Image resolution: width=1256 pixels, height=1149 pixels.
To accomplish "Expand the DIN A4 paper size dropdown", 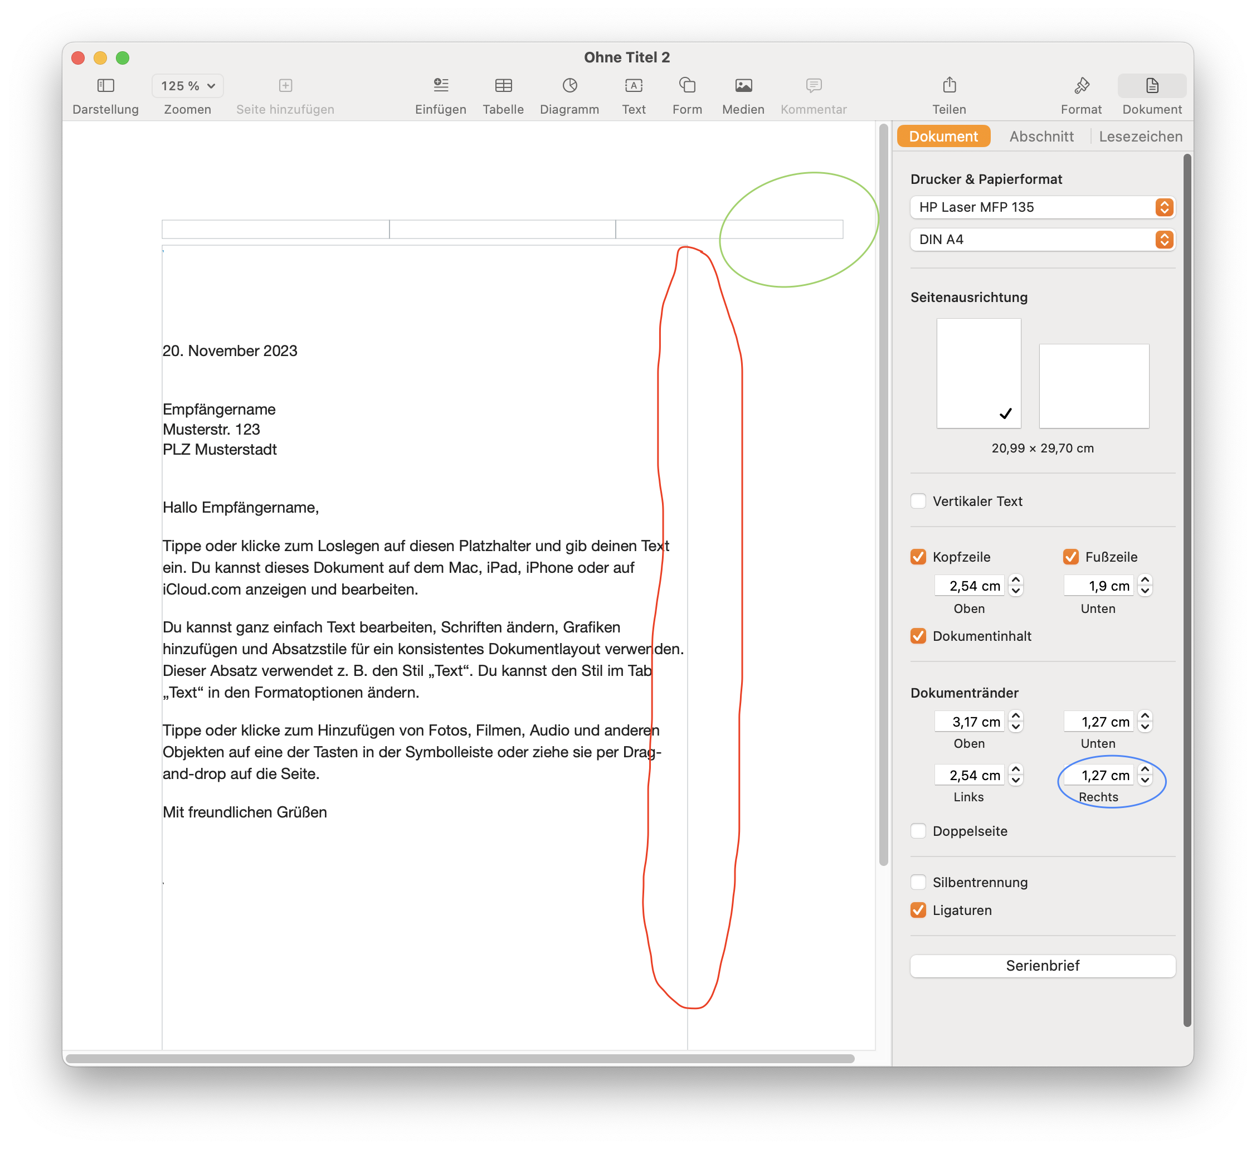I will (1041, 239).
